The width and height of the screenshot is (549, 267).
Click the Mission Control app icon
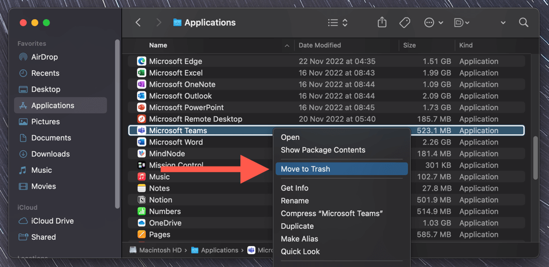(142, 165)
